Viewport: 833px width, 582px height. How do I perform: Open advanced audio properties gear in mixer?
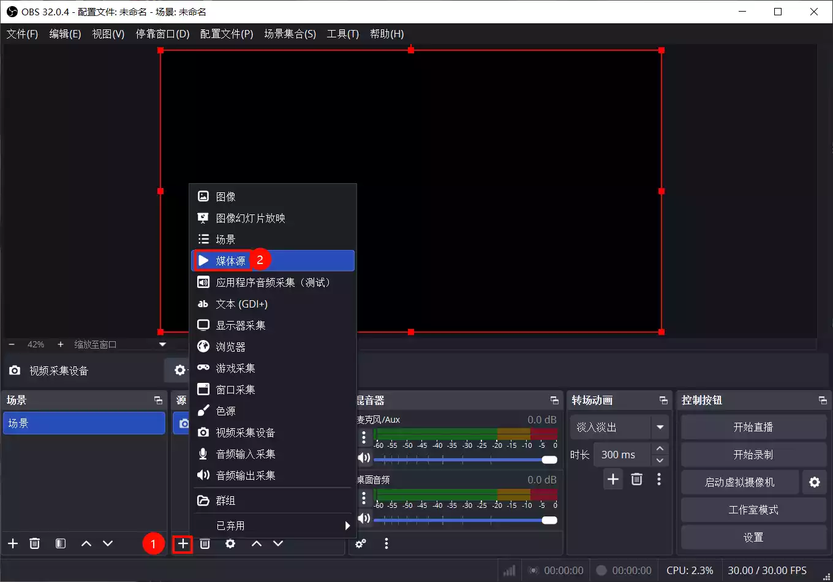click(360, 543)
